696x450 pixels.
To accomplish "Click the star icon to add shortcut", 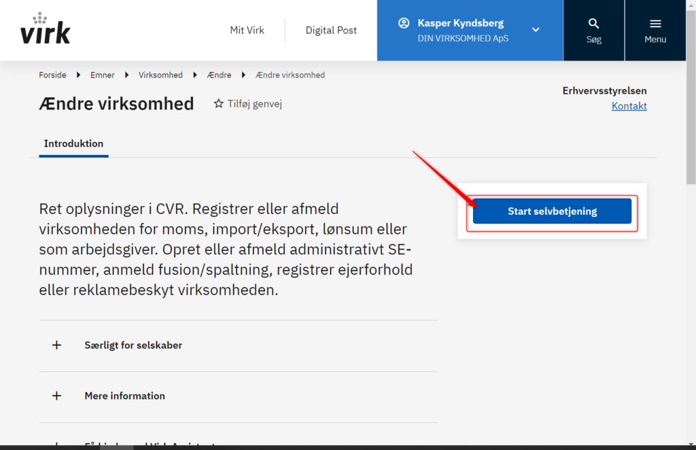I will point(218,104).
